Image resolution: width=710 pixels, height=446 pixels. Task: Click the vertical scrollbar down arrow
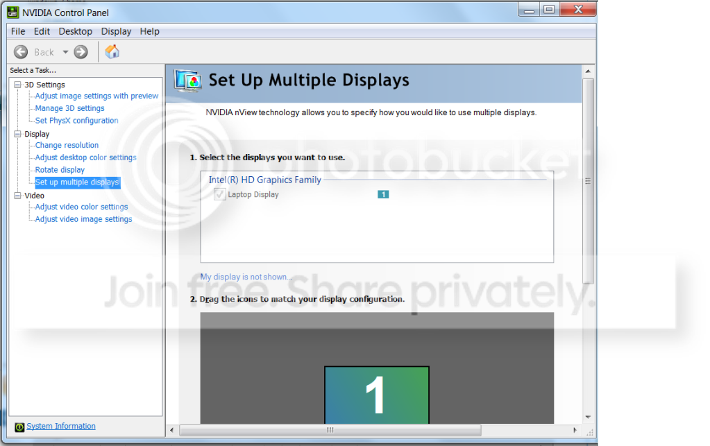pos(588,417)
